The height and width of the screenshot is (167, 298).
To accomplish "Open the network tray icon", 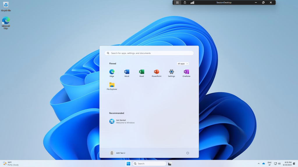I will point(275,164).
